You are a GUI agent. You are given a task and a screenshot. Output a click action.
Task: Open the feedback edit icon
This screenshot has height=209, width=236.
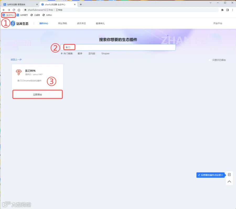[229, 175]
